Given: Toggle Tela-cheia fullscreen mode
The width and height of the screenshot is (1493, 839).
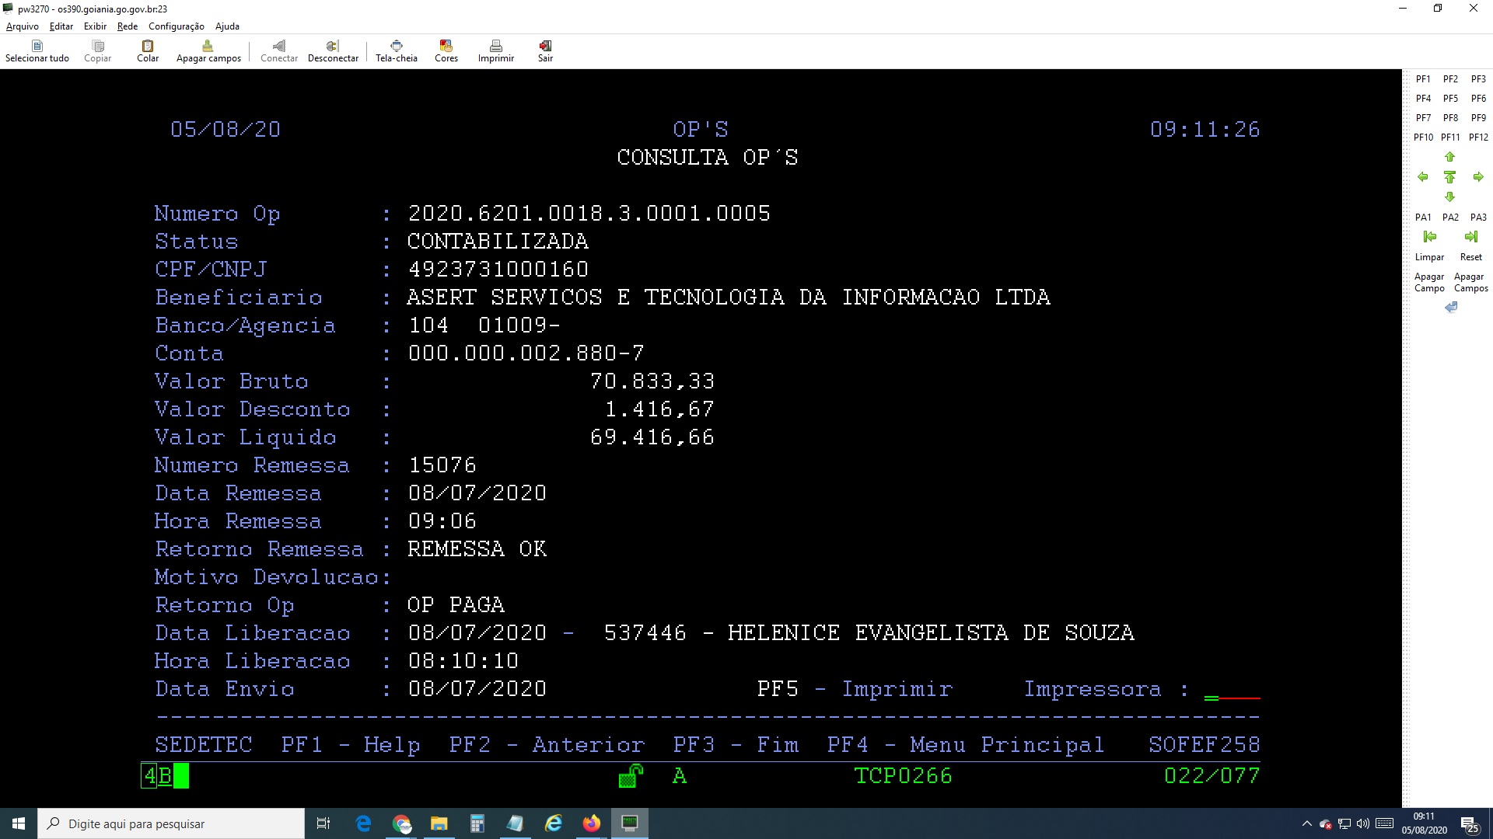Looking at the screenshot, I should tap(396, 51).
